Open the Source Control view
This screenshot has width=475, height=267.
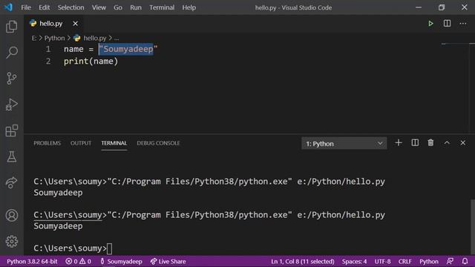[x=12, y=79]
